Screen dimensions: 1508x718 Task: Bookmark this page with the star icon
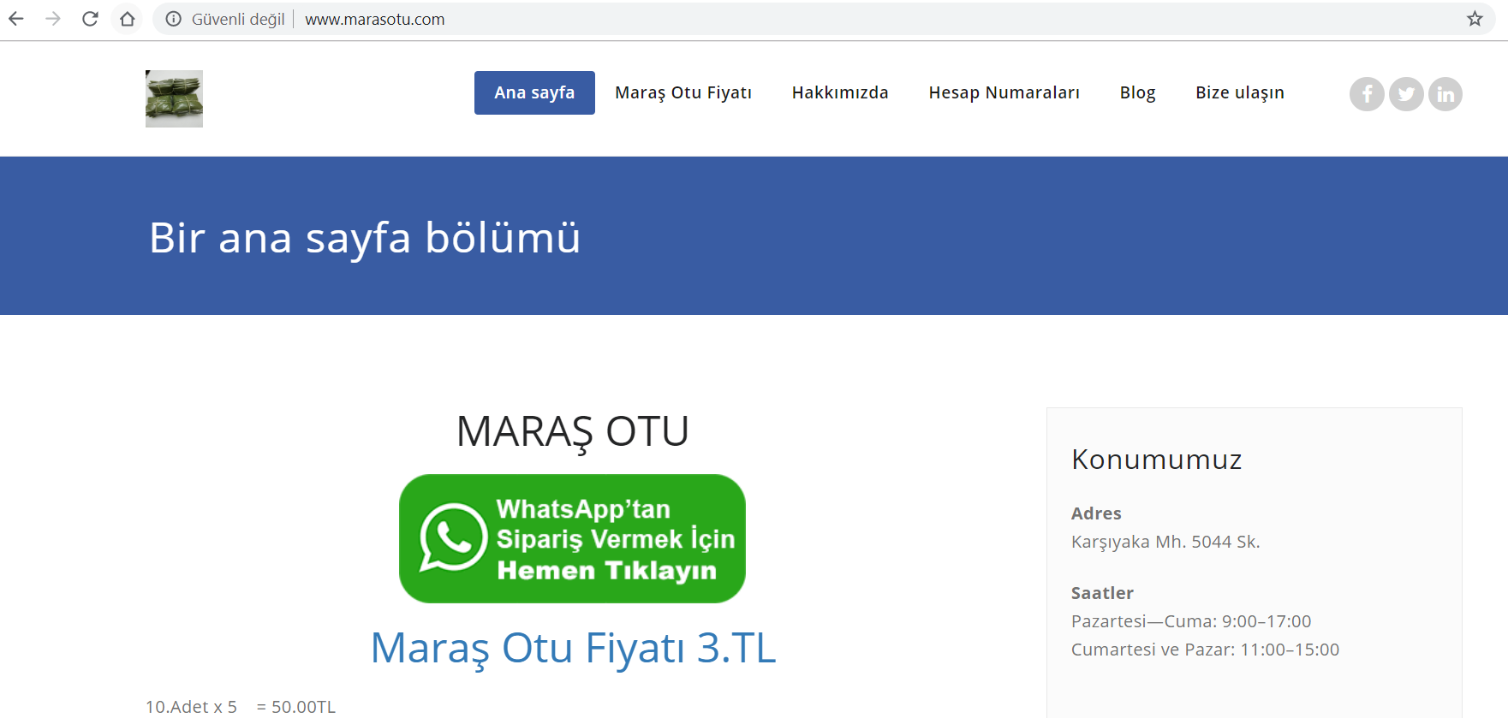tap(1475, 19)
